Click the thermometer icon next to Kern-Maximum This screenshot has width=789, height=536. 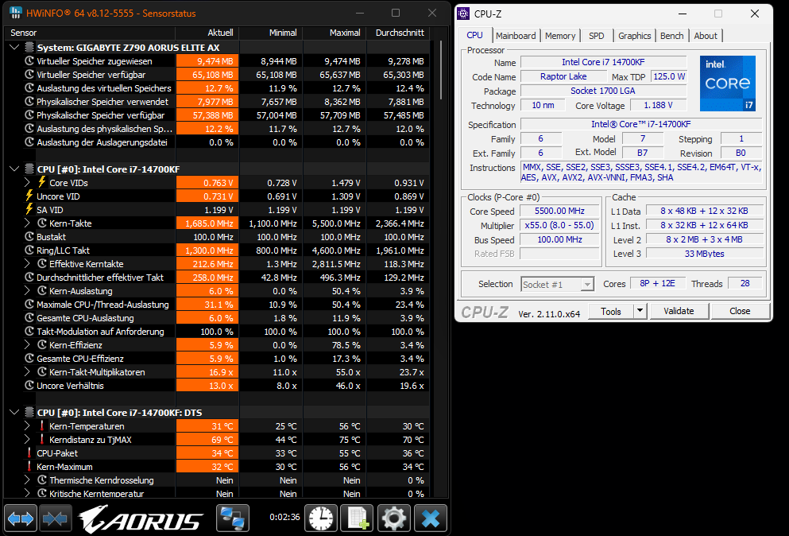29,467
